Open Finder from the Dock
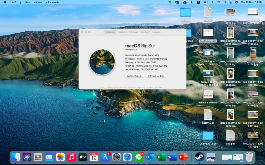Image resolution: width=265 pixels, height=165 pixels. tap(16, 157)
